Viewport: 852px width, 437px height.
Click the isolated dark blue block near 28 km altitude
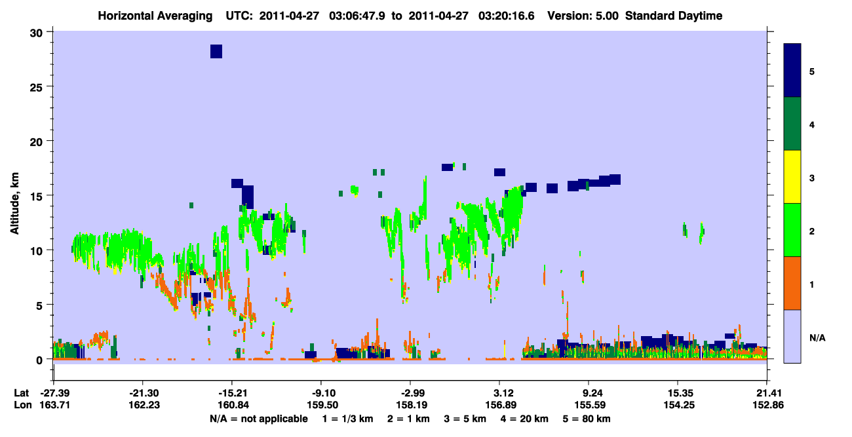click(x=216, y=51)
